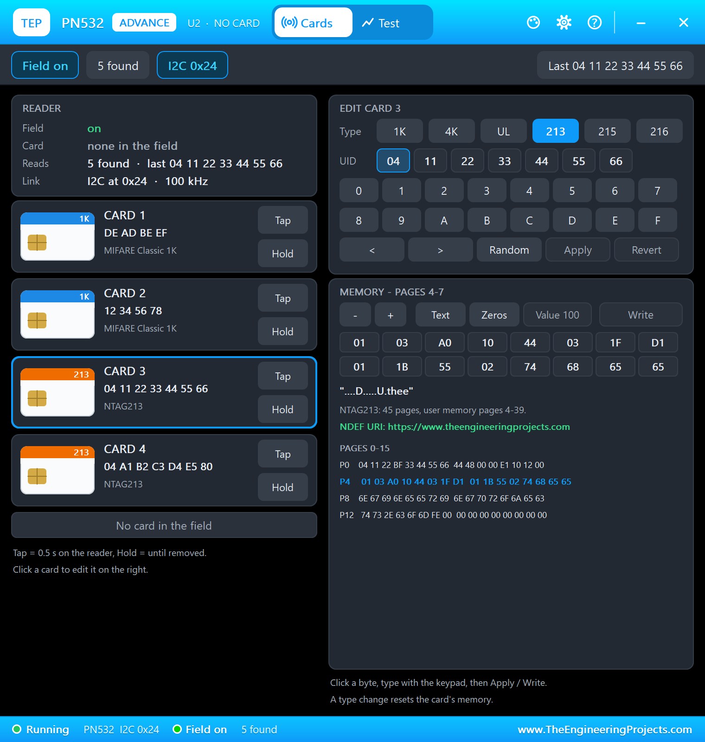705x742 pixels.
Task: Click the Card 4 thumbnail image
Action: [58, 470]
